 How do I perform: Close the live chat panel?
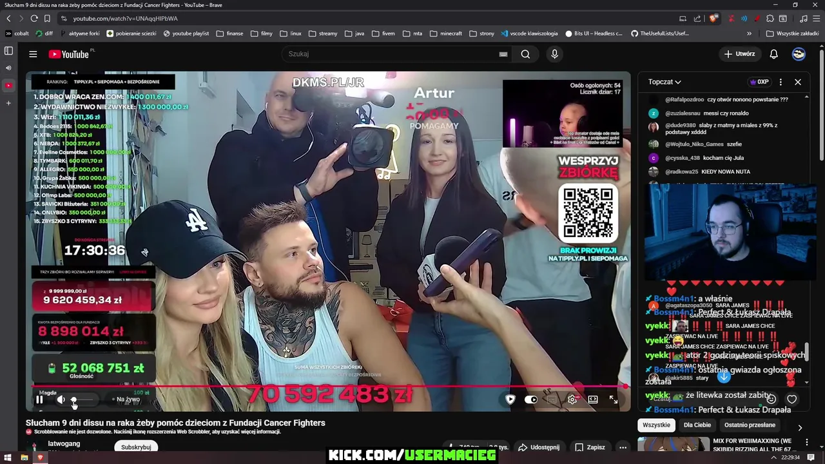(x=798, y=82)
